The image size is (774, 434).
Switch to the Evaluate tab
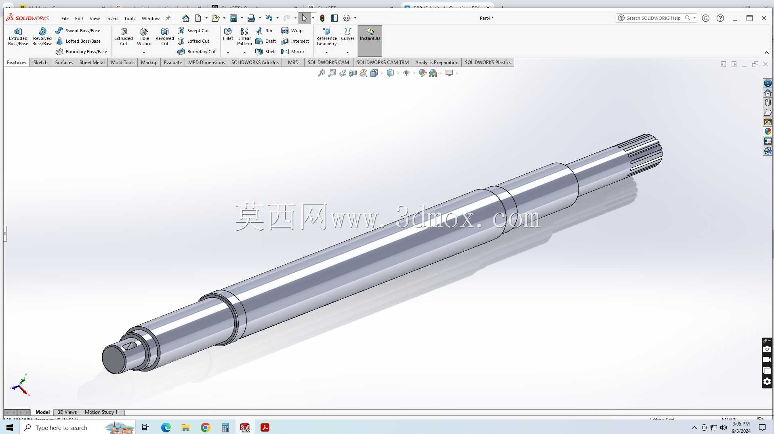click(173, 63)
